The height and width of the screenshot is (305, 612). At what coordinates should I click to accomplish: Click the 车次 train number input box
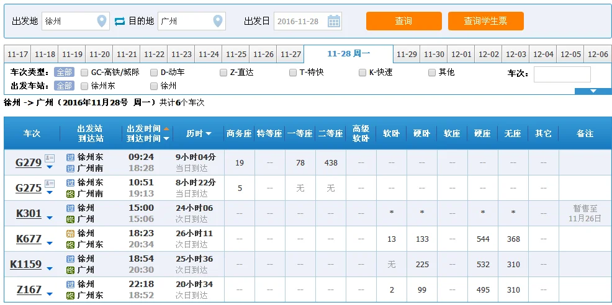coord(562,74)
